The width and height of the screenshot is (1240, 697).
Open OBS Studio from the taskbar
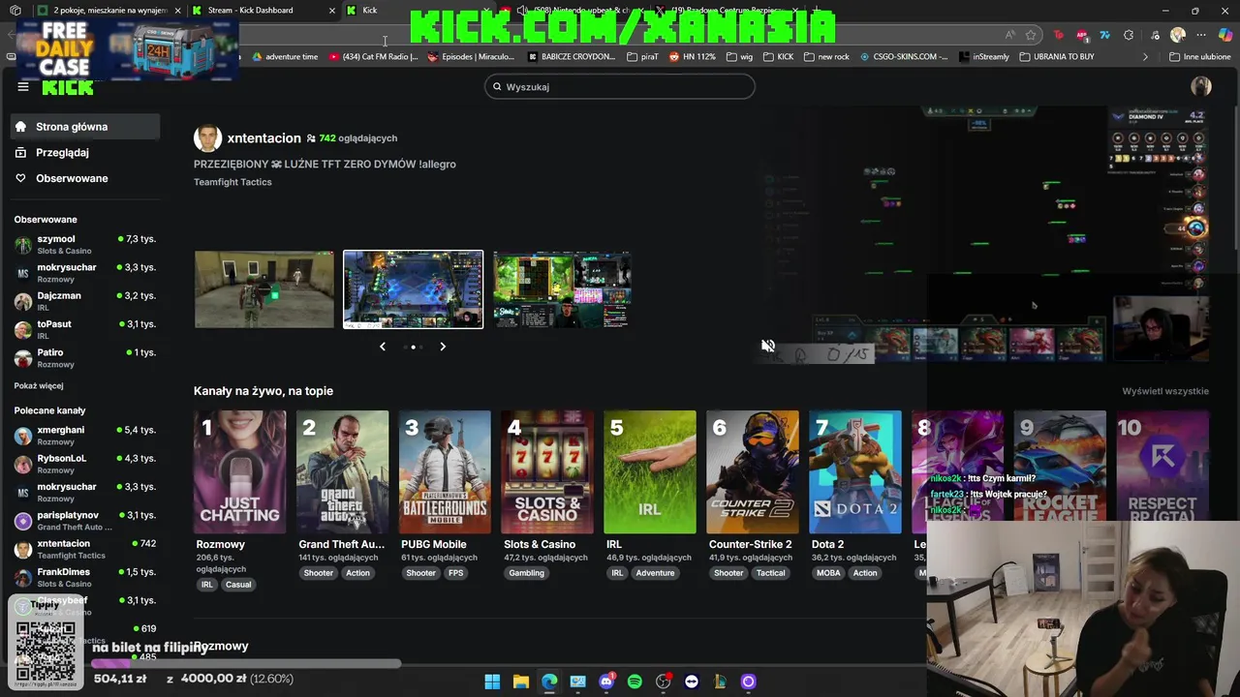pos(664,682)
